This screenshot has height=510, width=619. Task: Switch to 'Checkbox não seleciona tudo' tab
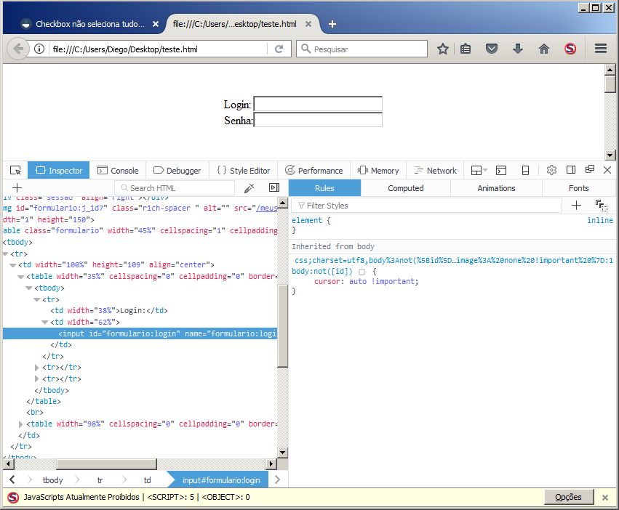point(89,24)
